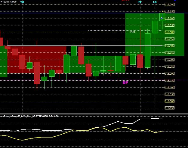Click the blue diamond current price marker
This screenshot has height=148, width=188.
tap(162, 18)
